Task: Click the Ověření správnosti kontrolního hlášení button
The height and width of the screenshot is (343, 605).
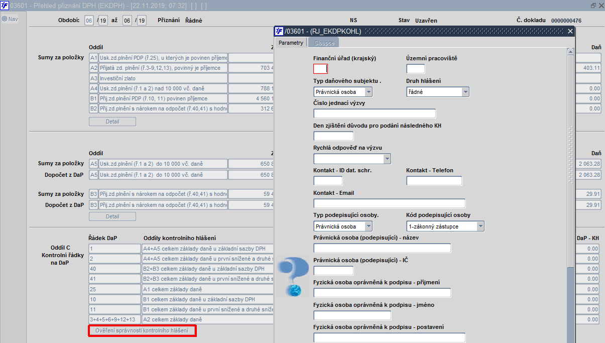Action: (142, 330)
